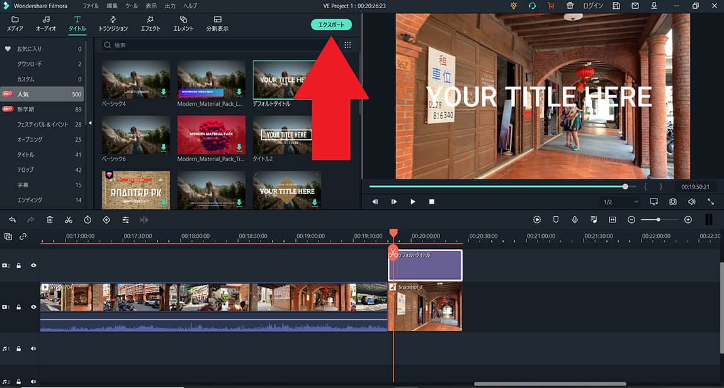Open the トランジション transitions tab
Viewport: 724px width, 388px height.
(113, 24)
